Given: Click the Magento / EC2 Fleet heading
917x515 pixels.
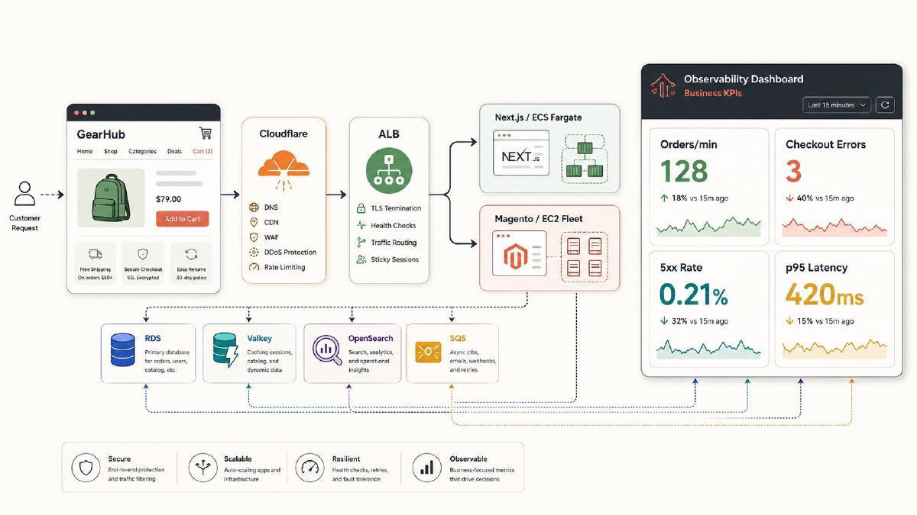Looking at the screenshot, I should [539, 219].
